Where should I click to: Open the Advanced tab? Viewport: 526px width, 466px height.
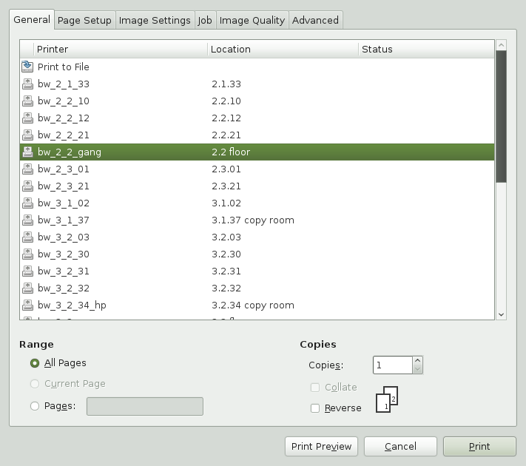click(315, 21)
